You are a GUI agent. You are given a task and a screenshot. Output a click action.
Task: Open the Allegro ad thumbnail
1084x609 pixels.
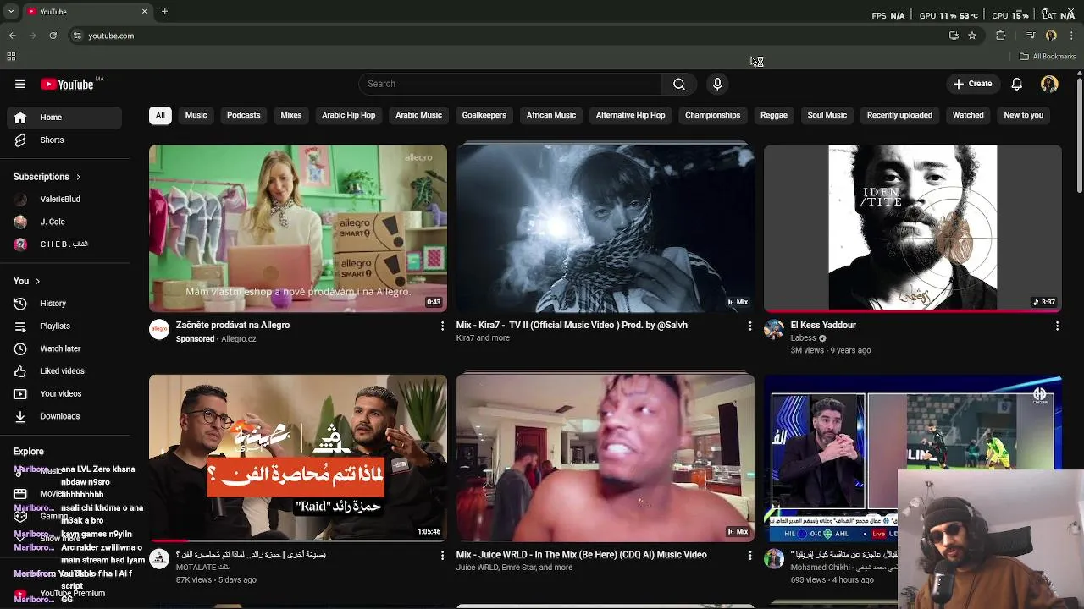click(298, 228)
